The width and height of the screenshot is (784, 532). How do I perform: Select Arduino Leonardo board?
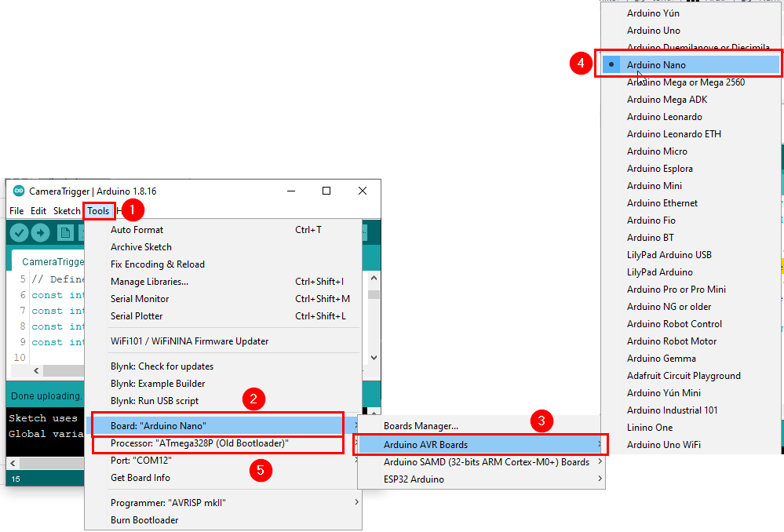point(690,117)
